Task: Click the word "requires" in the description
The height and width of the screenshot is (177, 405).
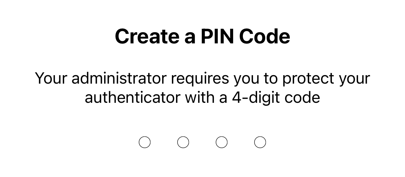Action: [200, 78]
